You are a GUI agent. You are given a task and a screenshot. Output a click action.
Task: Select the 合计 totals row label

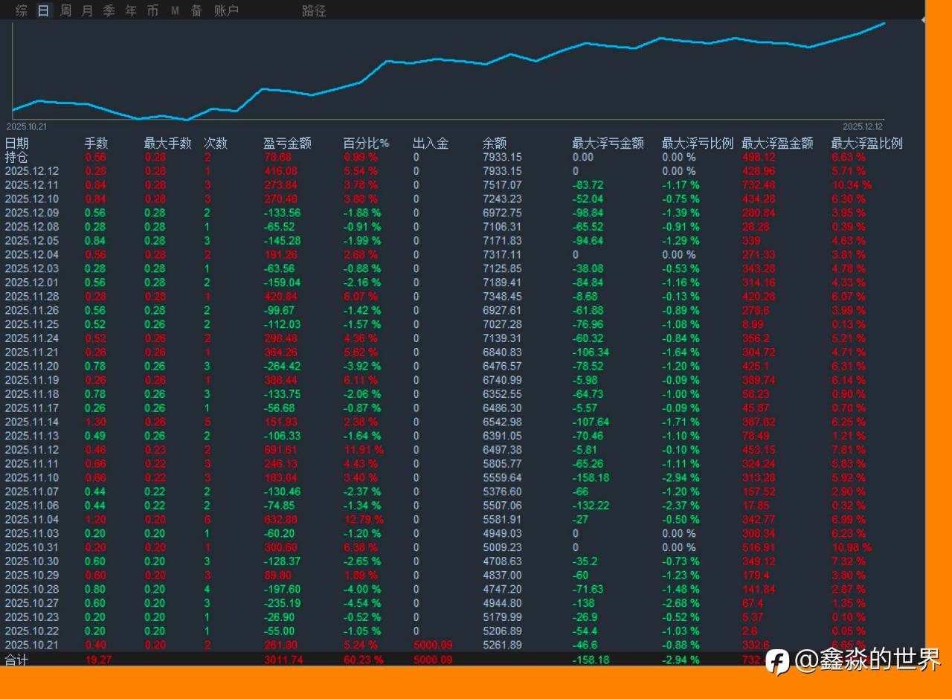click(x=16, y=660)
